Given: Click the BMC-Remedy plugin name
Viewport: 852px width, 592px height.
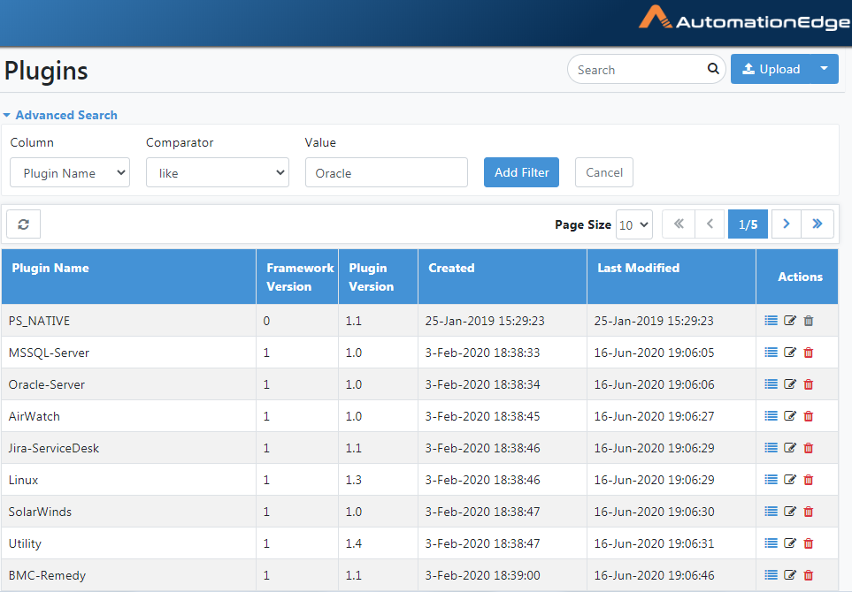Looking at the screenshot, I should [x=47, y=575].
